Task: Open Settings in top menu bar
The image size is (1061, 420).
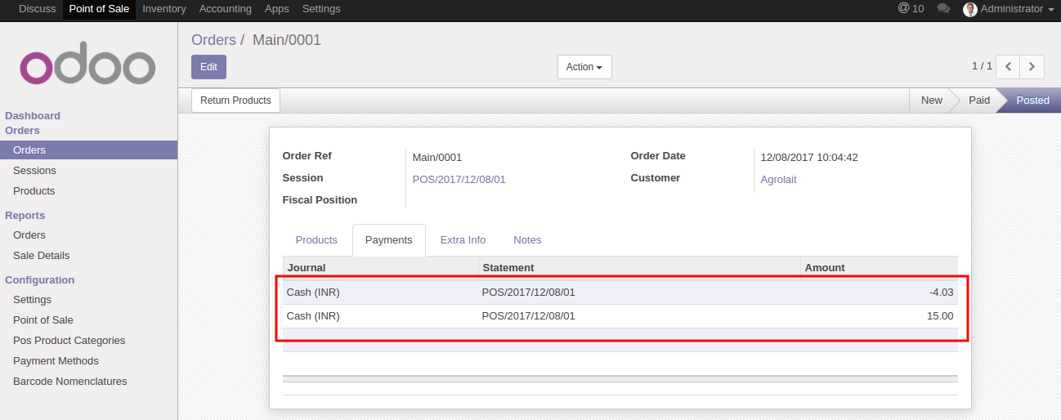Action: click(321, 9)
